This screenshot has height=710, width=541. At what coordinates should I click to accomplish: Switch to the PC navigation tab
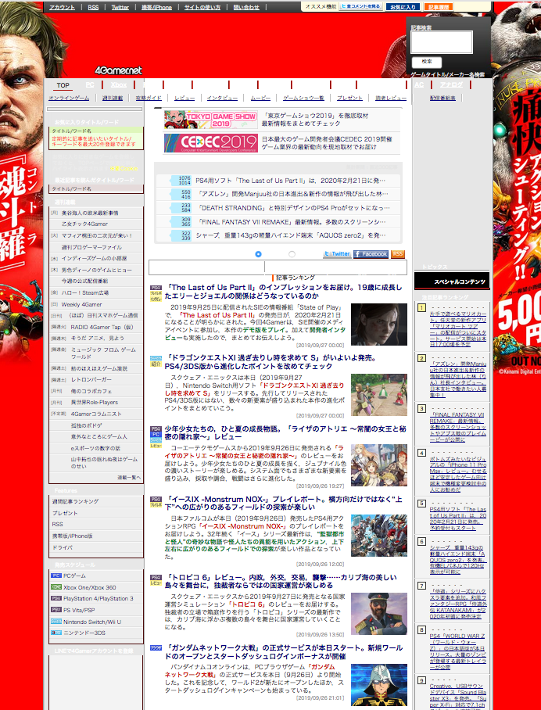click(x=90, y=85)
